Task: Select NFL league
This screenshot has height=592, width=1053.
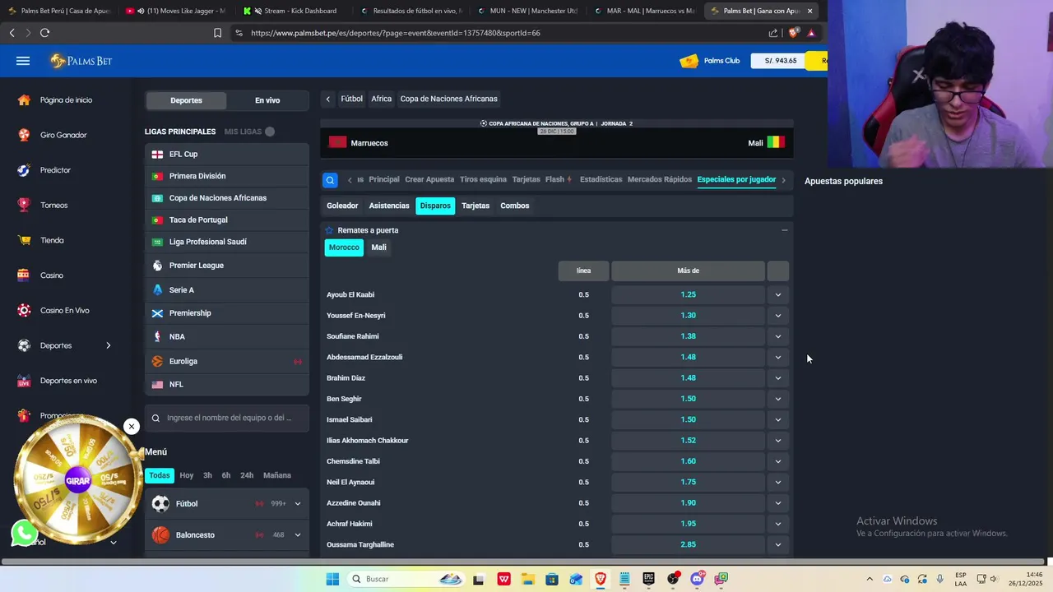Action: [227, 384]
